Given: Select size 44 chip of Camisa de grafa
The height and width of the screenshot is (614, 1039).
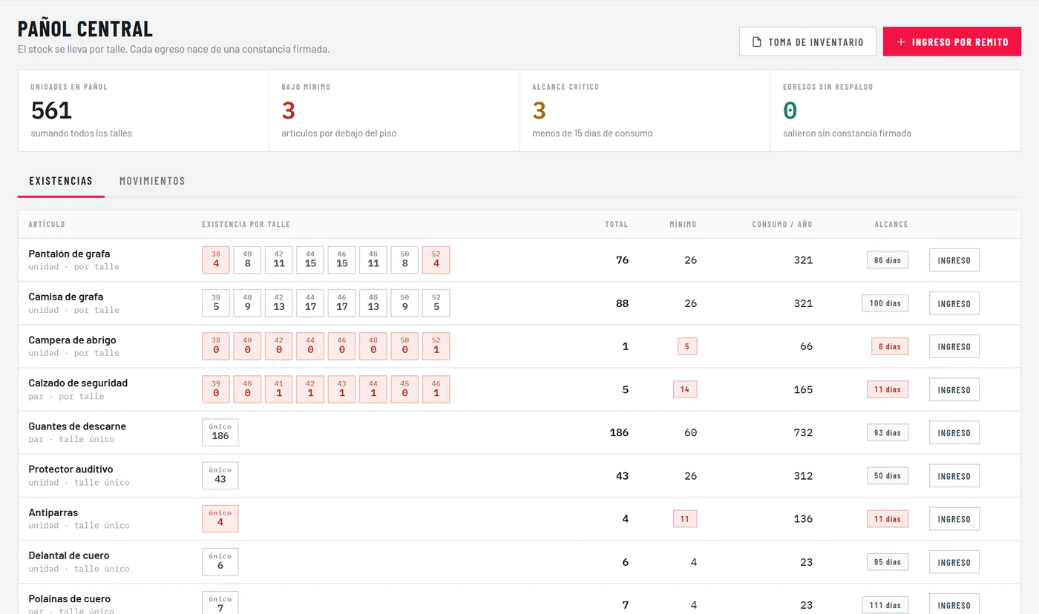Looking at the screenshot, I should 310,303.
